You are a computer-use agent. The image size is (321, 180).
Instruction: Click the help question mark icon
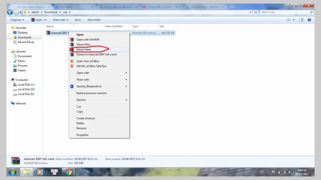coord(310,20)
